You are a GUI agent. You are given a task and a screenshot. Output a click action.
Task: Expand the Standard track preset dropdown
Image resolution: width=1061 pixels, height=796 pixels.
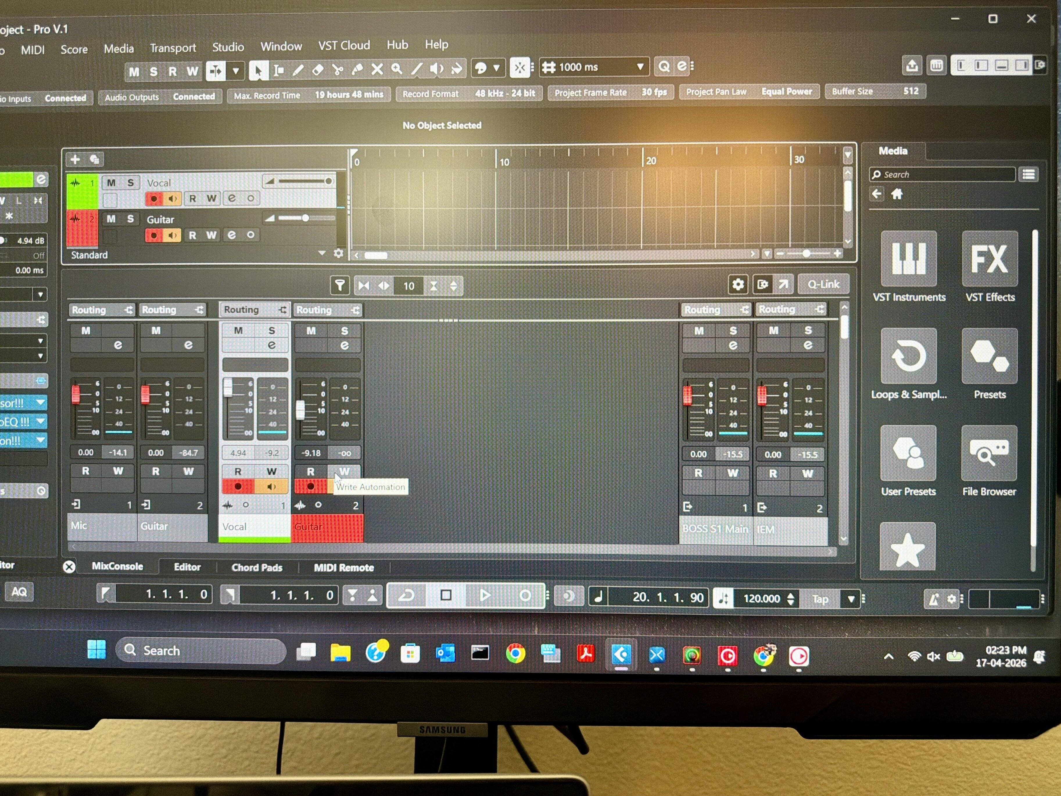coord(321,253)
